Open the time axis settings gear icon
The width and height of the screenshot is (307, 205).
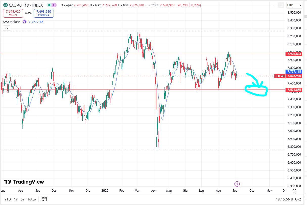[x=294, y=191]
